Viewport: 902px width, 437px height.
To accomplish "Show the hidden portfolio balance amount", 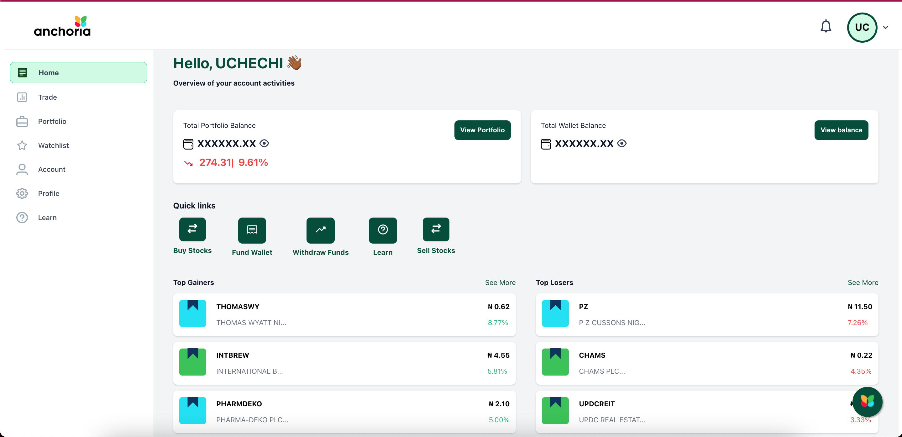I will 265,143.
